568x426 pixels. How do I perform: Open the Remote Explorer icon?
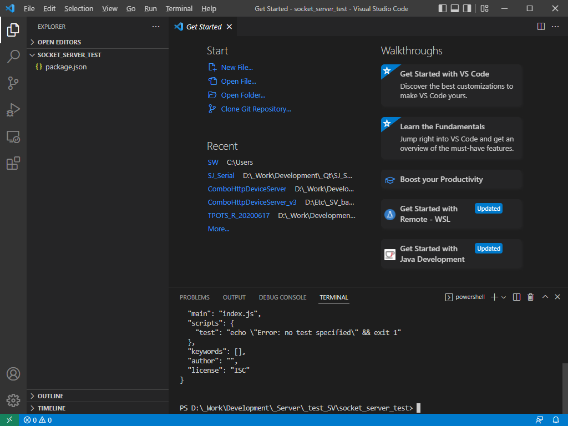13,136
